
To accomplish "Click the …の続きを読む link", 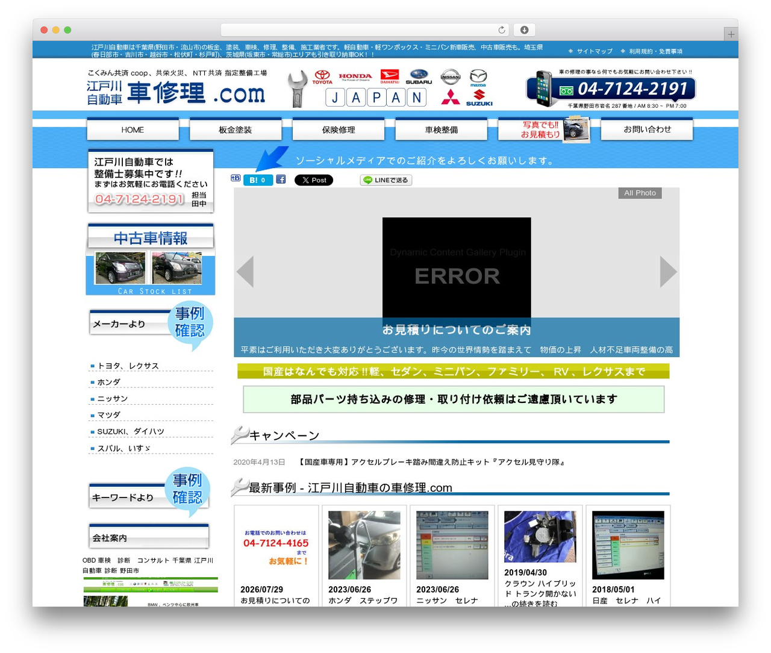I will tap(531, 604).
